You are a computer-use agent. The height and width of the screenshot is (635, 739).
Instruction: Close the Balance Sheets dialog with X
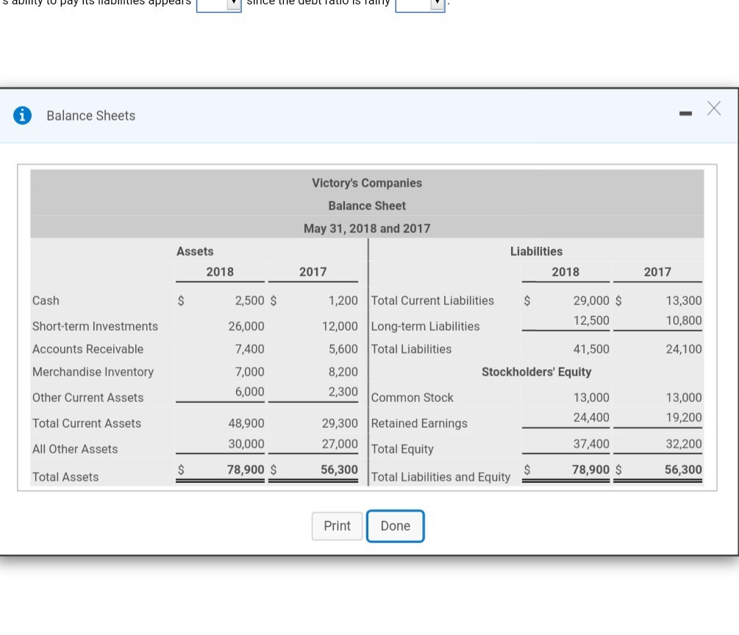pyautogui.click(x=713, y=108)
